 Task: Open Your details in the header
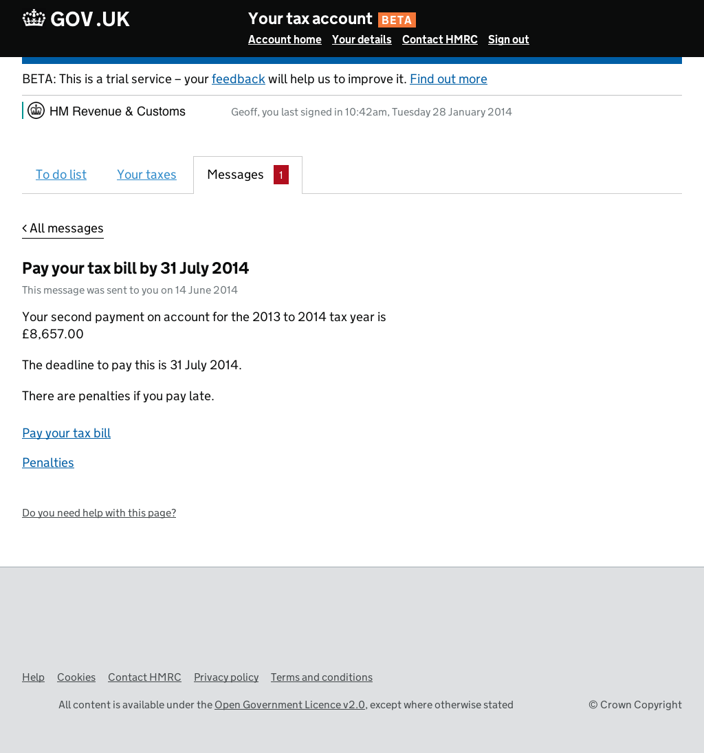coord(362,40)
